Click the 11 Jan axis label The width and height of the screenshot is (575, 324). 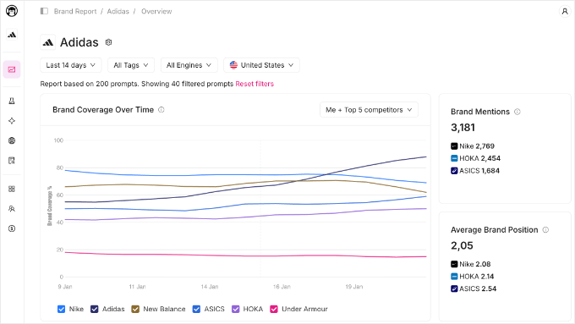tap(137, 287)
